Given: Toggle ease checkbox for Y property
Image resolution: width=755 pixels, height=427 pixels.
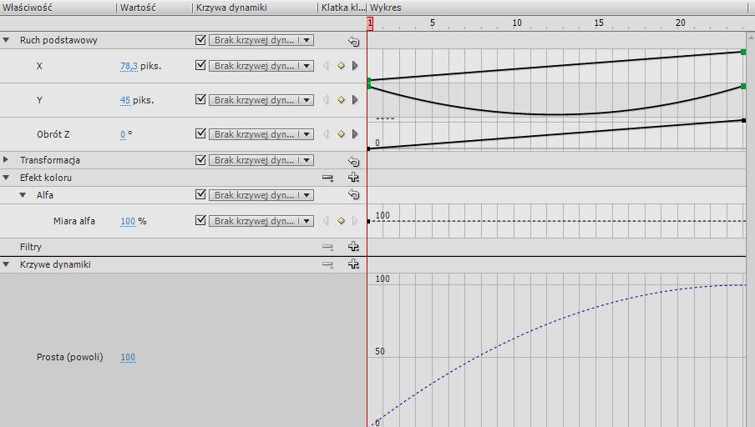Looking at the screenshot, I should 200,99.
